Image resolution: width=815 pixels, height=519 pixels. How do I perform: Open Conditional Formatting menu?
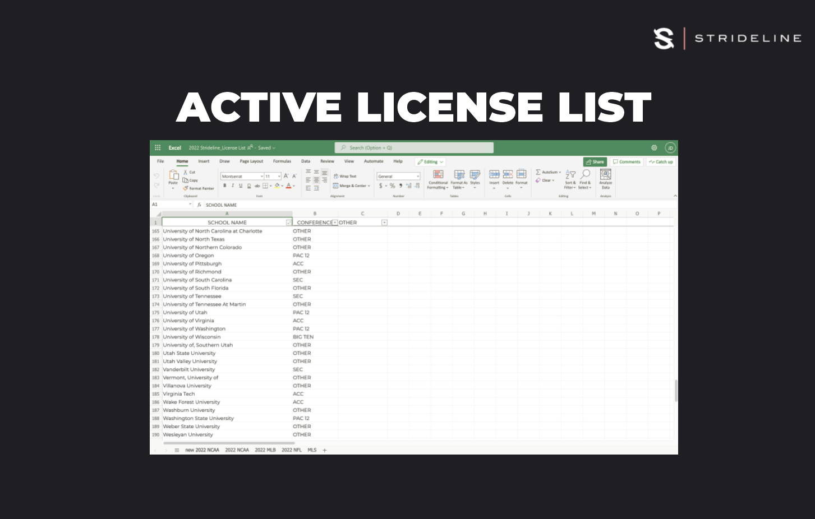[438, 180]
